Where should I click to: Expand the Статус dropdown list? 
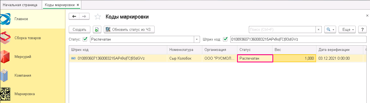pos(197,39)
